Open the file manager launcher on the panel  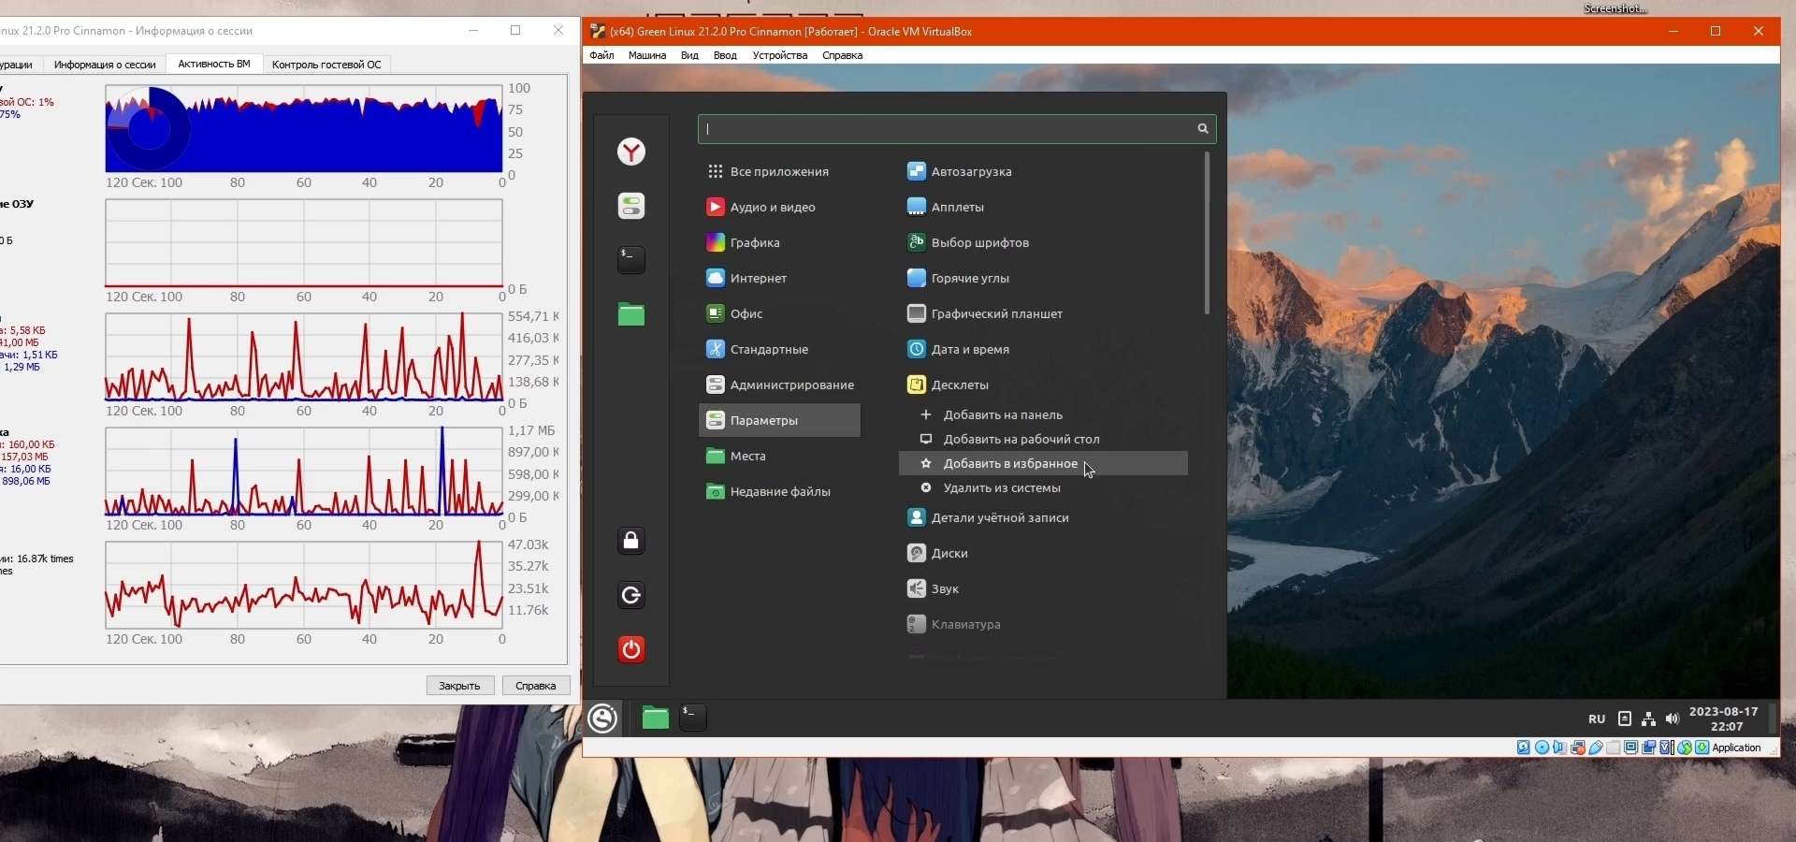(656, 718)
